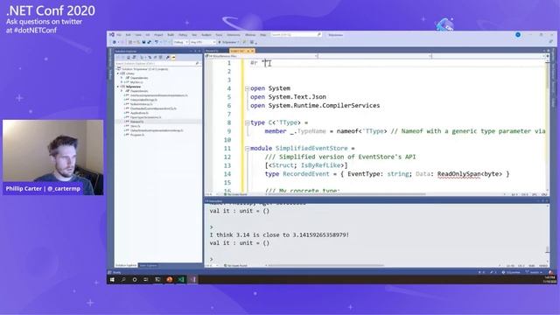
Task: Open the notifications icon in status bar
Action: [x=550, y=272]
